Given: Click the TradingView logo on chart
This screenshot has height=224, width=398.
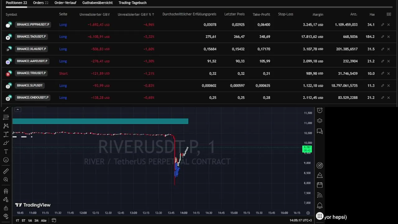Looking at the screenshot, I should point(33,205).
